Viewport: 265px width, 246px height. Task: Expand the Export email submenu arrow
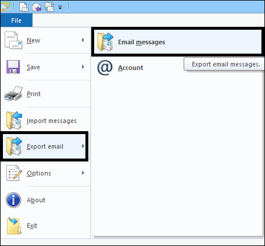click(x=83, y=146)
